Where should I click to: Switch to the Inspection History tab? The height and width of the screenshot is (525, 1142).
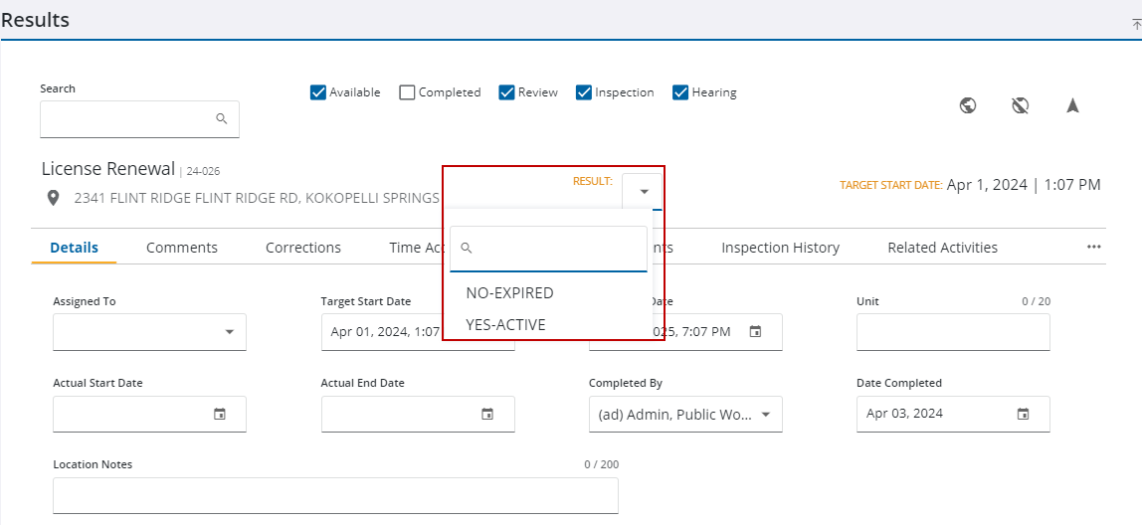[x=780, y=248]
